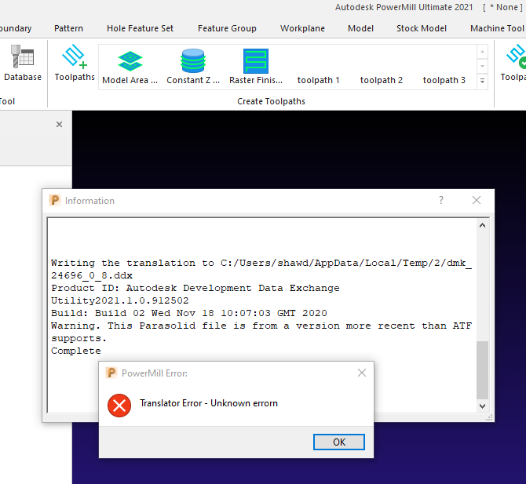Open the Machine Tool tab
Screen dimensions: 526x484
tap(497, 28)
